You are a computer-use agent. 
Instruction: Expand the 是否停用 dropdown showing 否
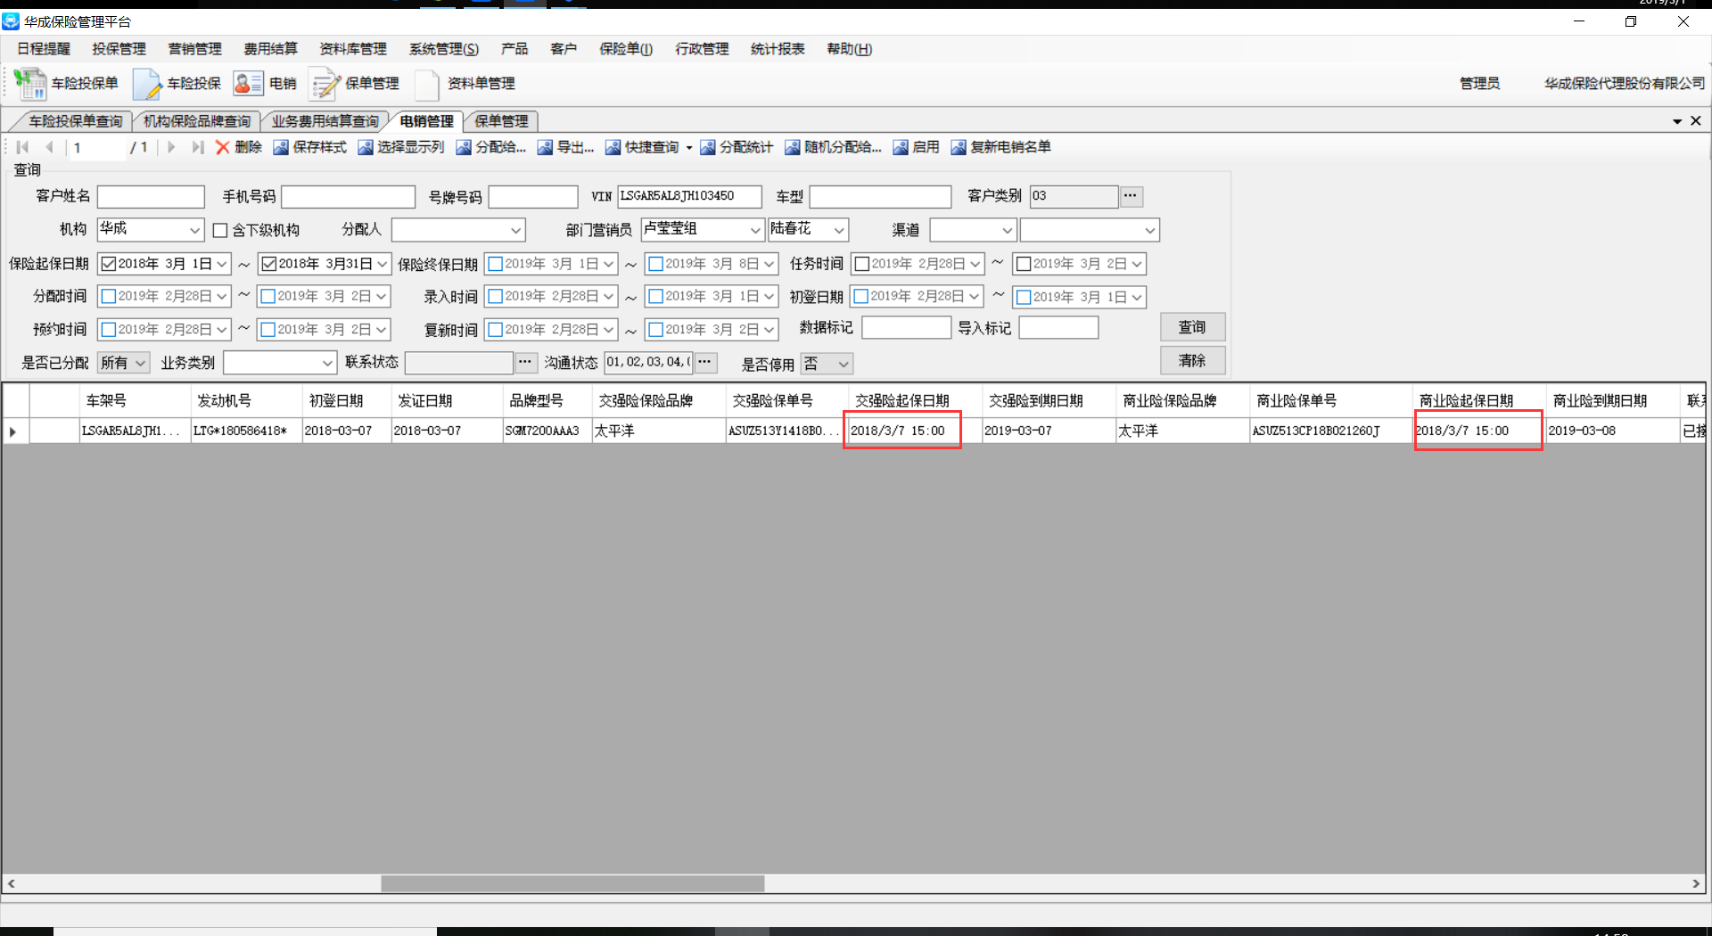(x=844, y=364)
